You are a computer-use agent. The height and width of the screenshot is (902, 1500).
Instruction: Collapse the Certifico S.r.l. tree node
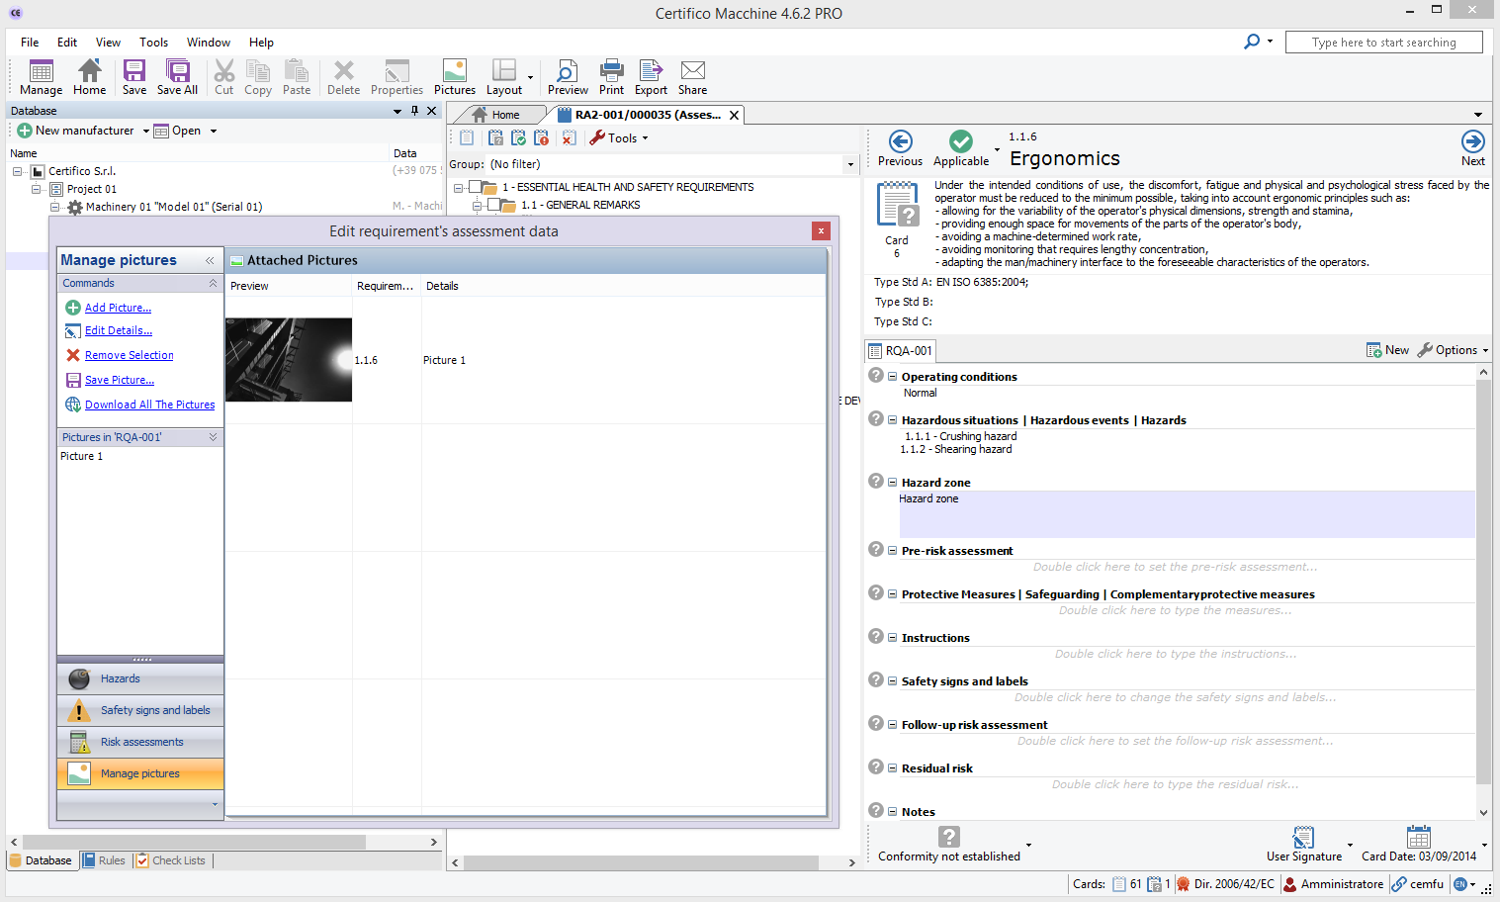point(17,171)
